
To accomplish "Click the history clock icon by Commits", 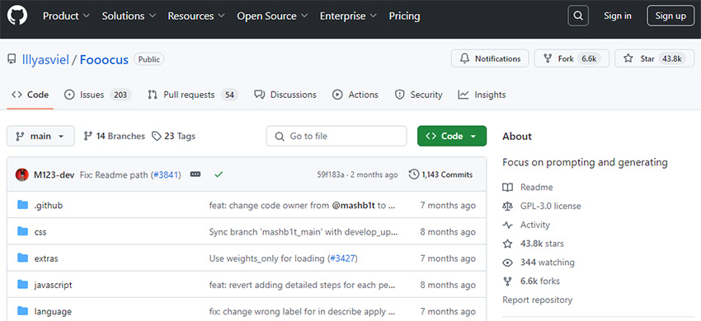I will tap(414, 174).
